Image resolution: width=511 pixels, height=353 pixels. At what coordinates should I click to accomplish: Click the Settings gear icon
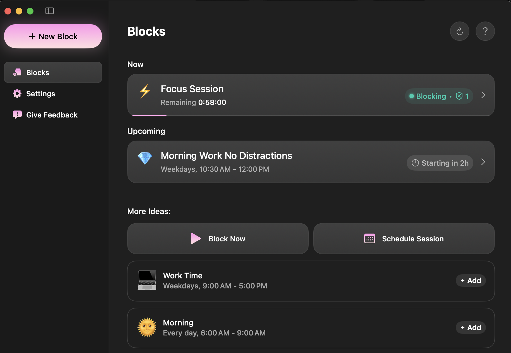pyautogui.click(x=17, y=94)
